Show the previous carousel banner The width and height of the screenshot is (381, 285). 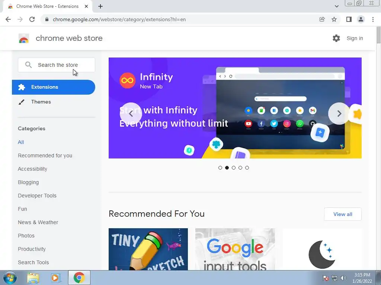131,114
